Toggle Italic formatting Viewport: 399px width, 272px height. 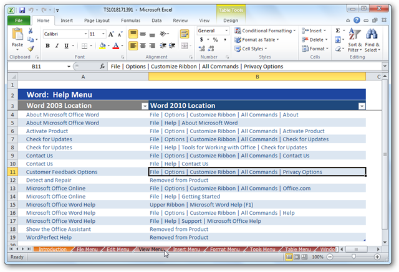(x=57, y=45)
